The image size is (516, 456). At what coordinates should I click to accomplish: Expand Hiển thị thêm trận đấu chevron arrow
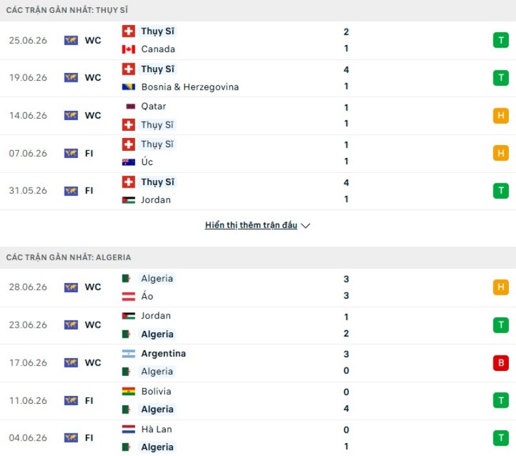(306, 226)
